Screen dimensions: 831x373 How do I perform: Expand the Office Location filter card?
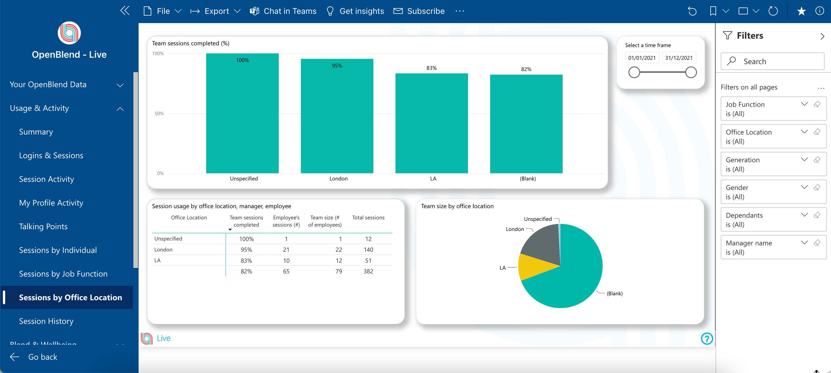tap(804, 132)
